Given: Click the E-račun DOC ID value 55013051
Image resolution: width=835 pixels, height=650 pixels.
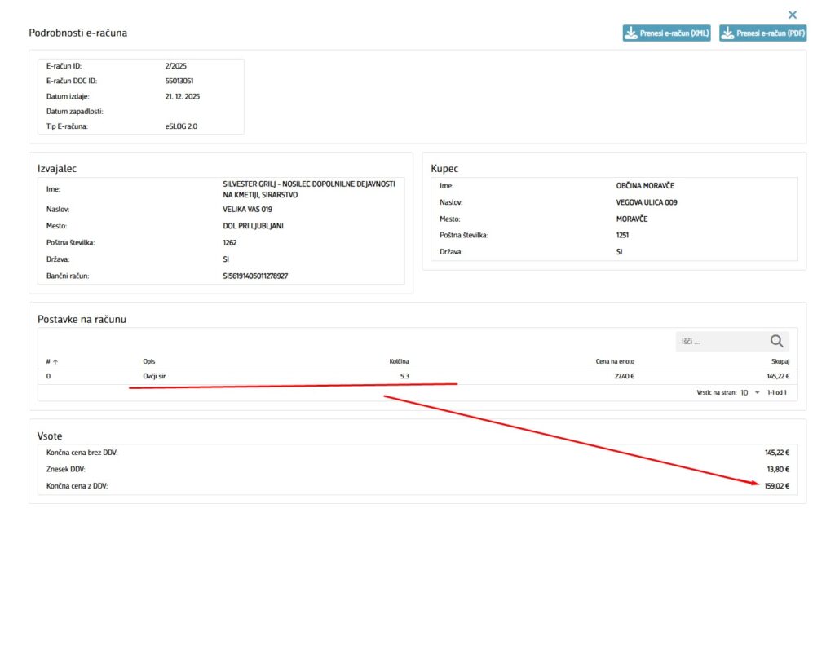Looking at the screenshot, I should click(x=179, y=81).
